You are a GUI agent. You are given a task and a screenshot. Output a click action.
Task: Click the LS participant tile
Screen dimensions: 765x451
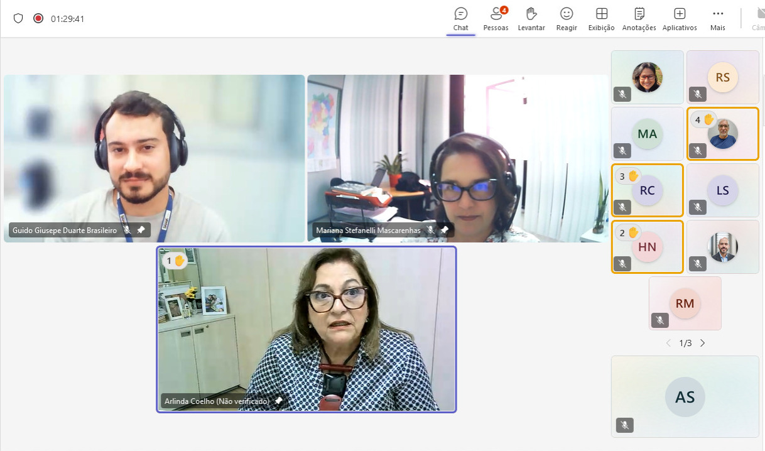722,190
